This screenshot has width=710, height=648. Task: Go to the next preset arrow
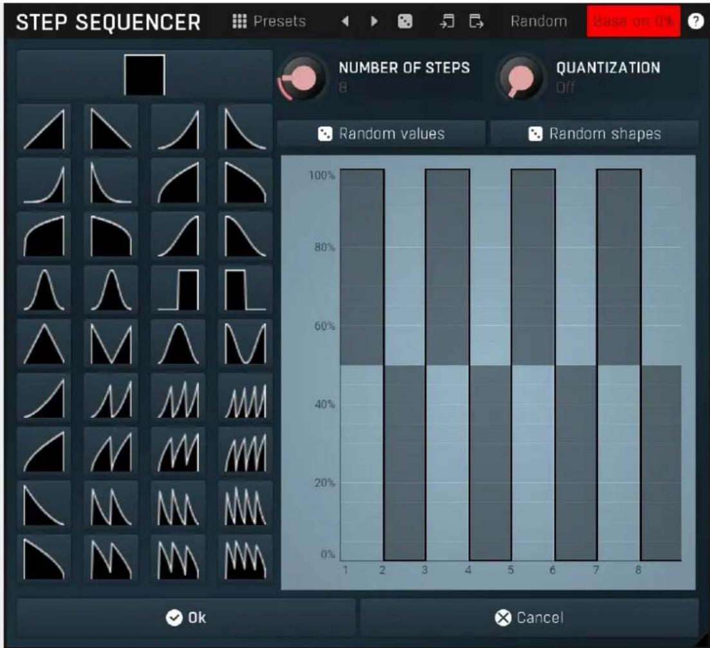[x=374, y=21]
